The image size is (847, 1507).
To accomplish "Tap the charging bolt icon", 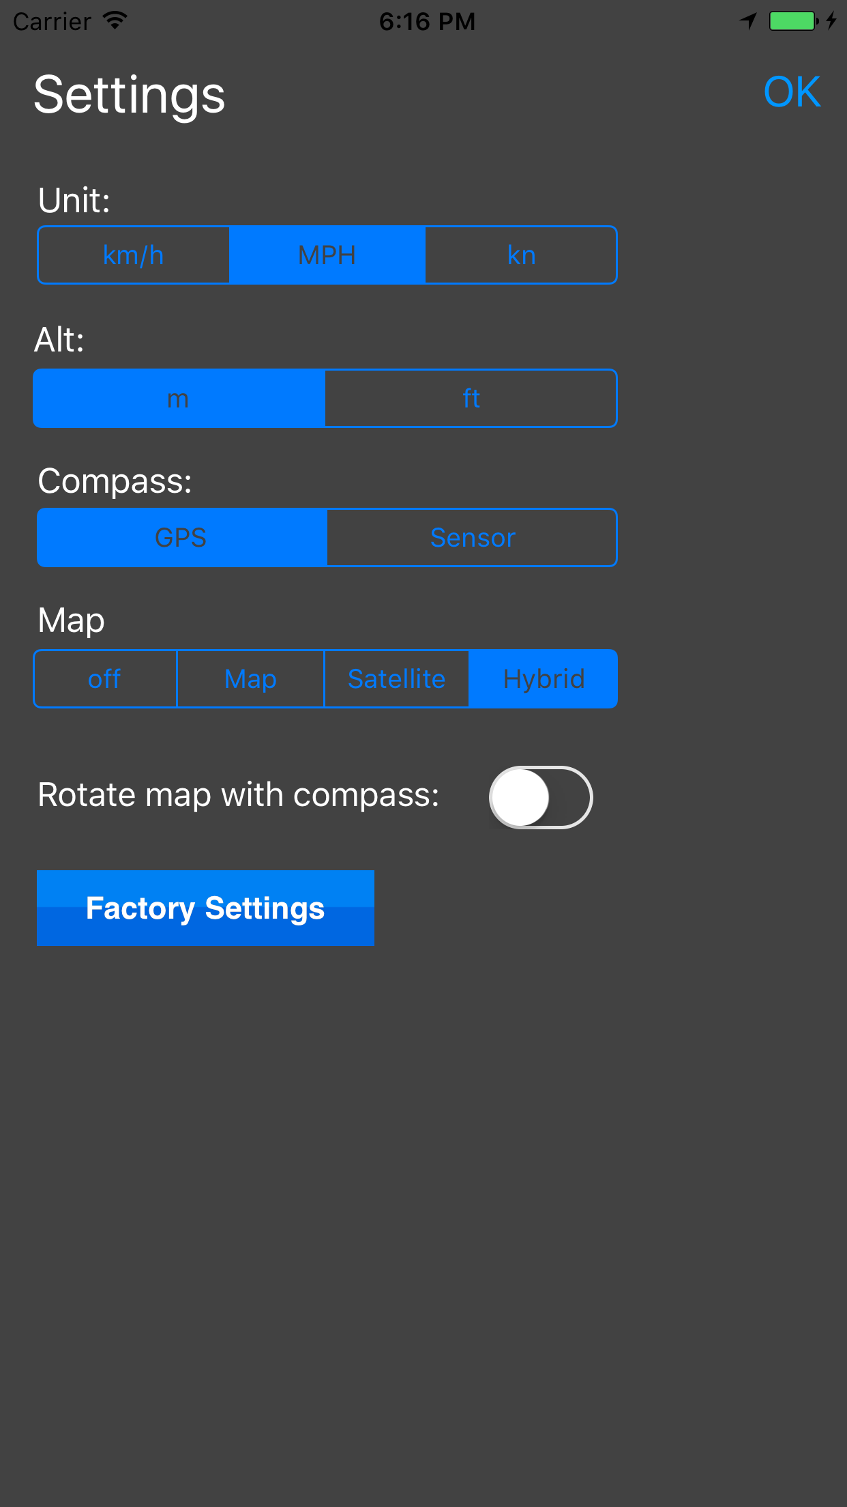I will pyautogui.click(x=831, y=21).
